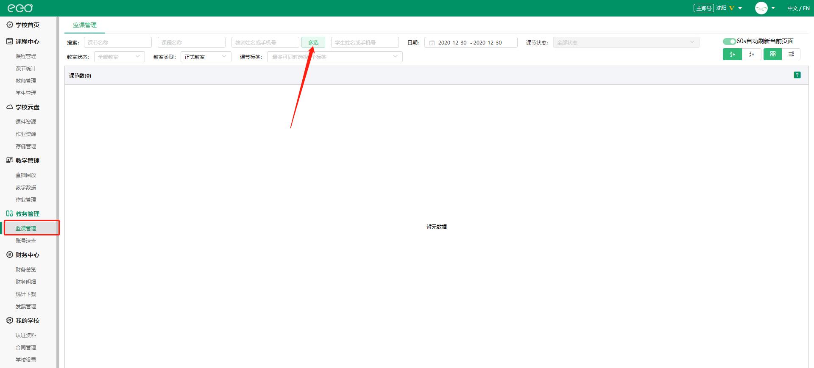Open 课程管理 in the sidebar
Viewport: 814px width, 368px height.
(x=26, y=56)
